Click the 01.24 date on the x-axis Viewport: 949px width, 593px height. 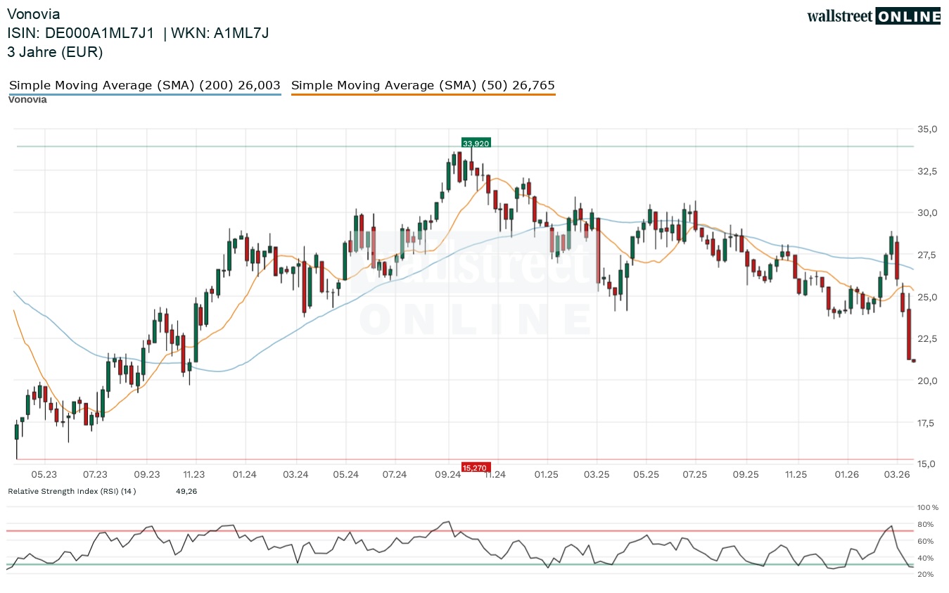click(244, 475)
